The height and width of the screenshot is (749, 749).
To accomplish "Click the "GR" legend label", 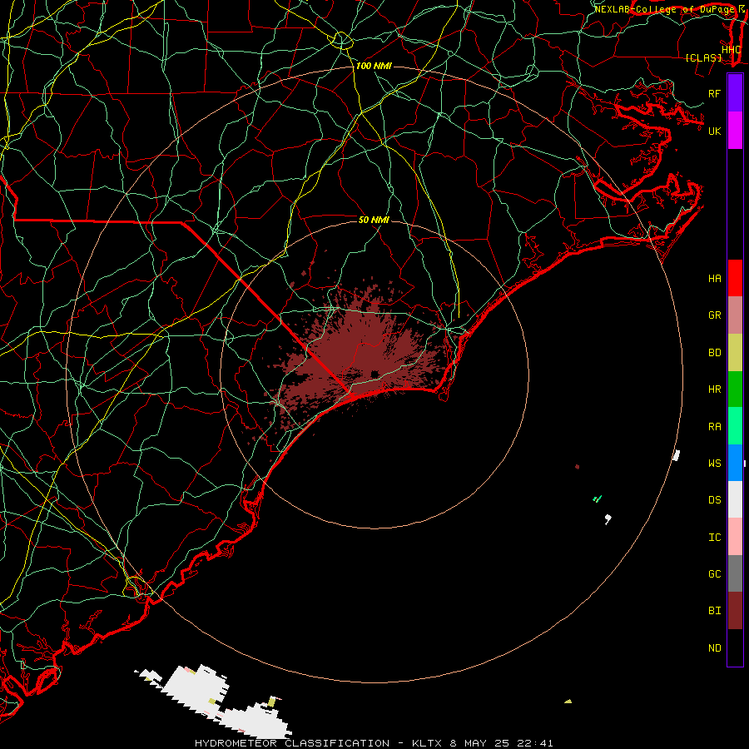I will [x=714, y=315].
